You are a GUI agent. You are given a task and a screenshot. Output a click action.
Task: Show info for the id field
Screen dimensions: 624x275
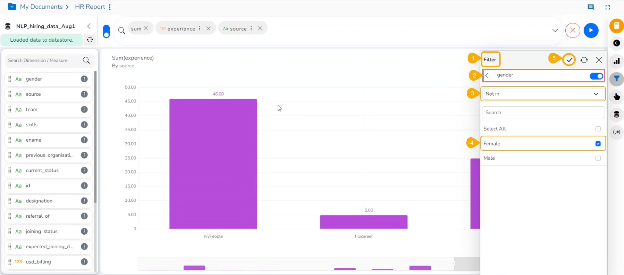[84, 186]
